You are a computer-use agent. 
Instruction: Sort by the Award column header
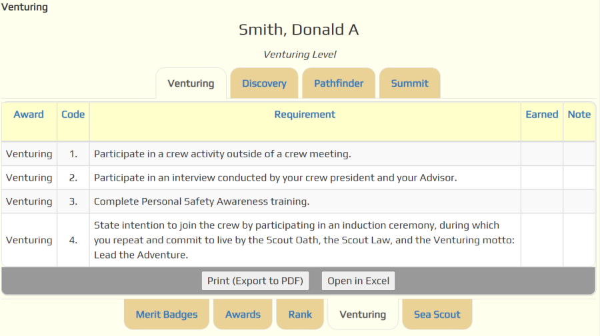[x=29, y=115]
